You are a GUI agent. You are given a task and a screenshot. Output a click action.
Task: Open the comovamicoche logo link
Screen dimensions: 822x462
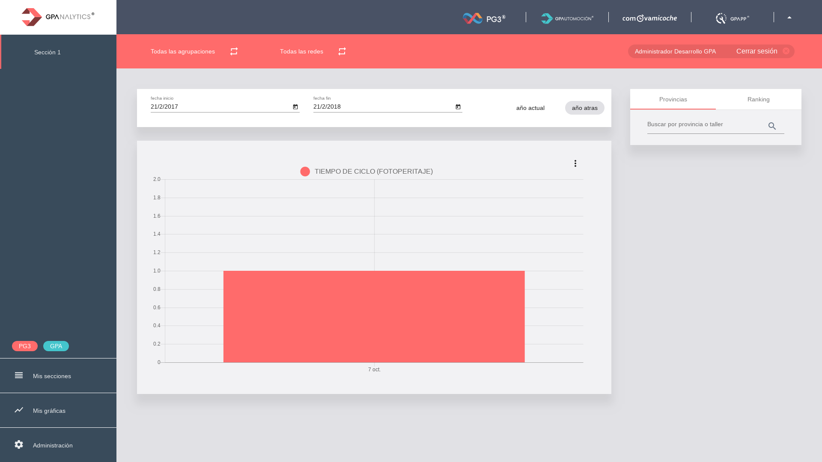[x=649, y=18]
